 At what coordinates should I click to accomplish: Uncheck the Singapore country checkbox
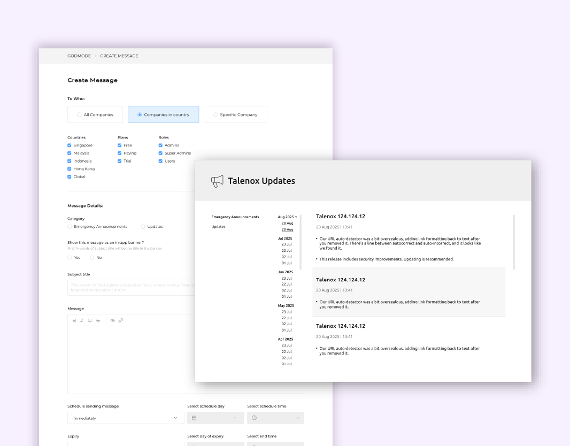[x=70, y=145]
